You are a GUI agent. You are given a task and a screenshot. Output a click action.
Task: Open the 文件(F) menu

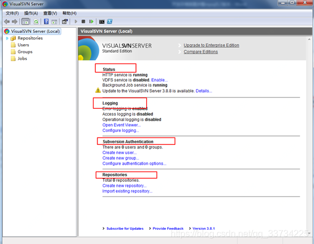[x=12, y=13]
